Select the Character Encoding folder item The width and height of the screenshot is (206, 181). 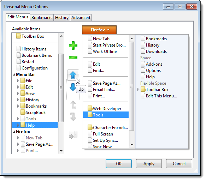click(108, 127)
